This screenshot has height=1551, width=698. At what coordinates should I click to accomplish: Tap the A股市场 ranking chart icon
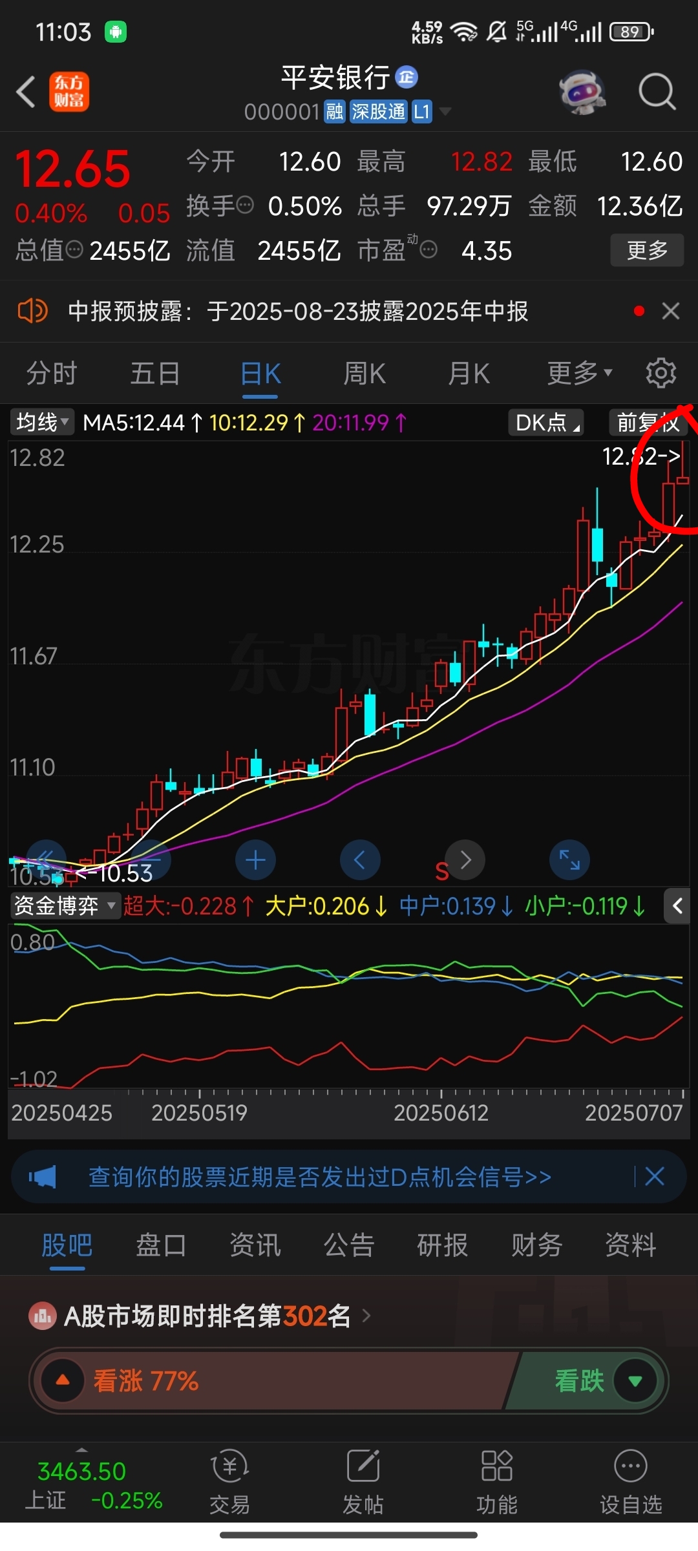43,1316
